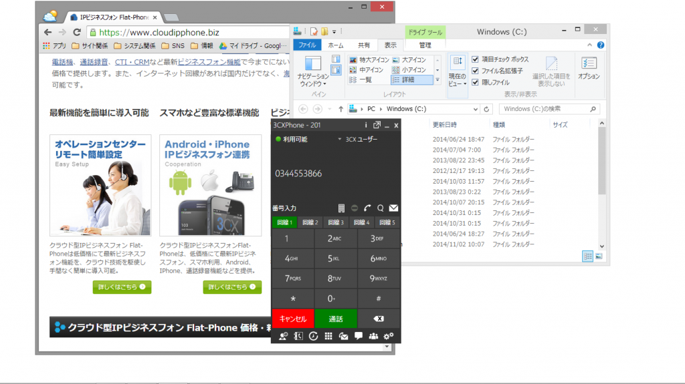This screenshot has width=685, height=384.
Task: Click the Q search icon in 3CXPhone
Action: pos(381,208)
